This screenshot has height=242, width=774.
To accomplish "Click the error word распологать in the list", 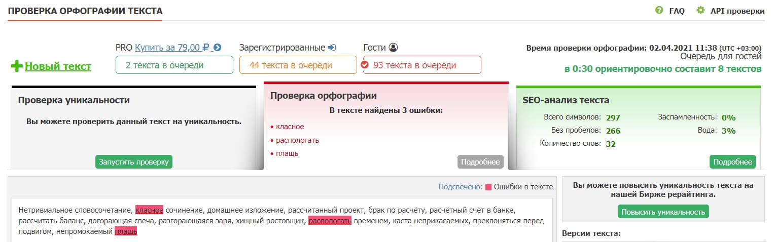I will coord(297,140).
